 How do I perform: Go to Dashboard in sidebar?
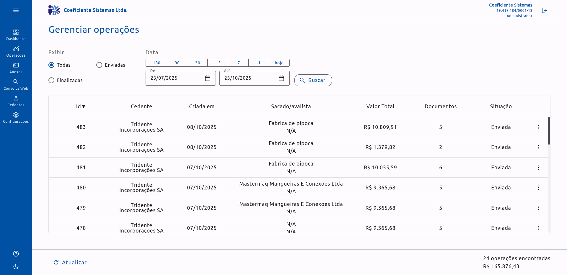click(x=16, y=35)
